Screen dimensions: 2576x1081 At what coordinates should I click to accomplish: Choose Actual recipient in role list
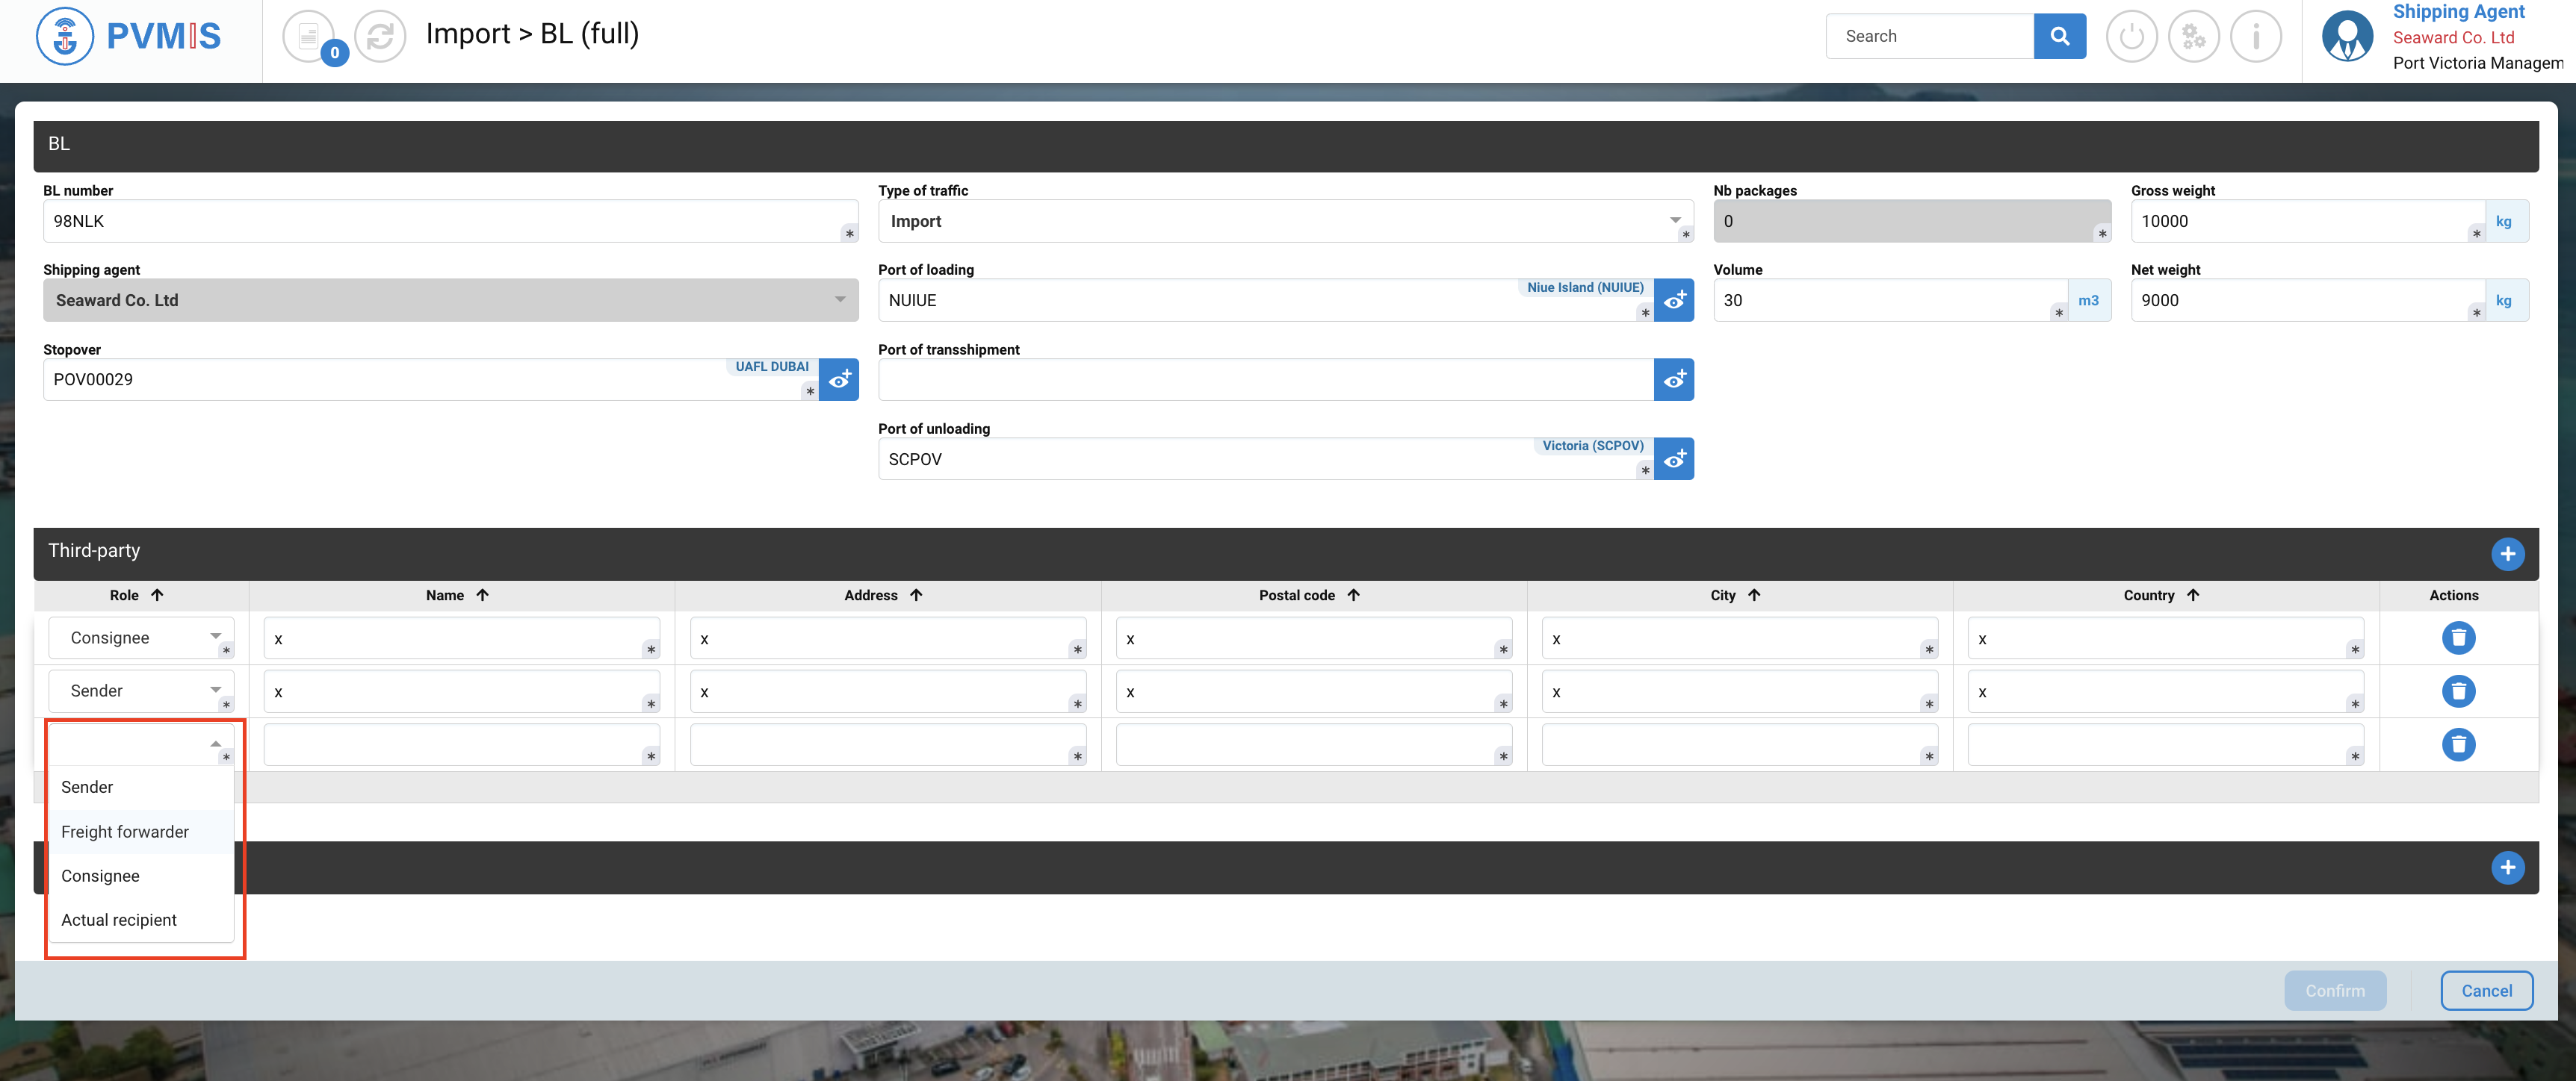119,919
